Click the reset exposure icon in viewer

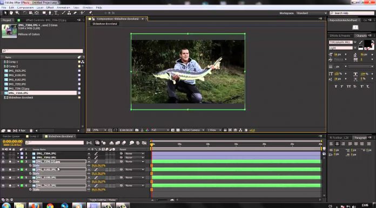pos(246,130)
